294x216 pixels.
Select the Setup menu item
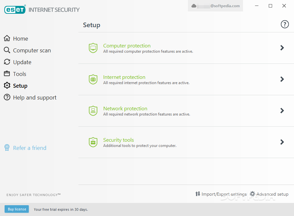point(20,86)
